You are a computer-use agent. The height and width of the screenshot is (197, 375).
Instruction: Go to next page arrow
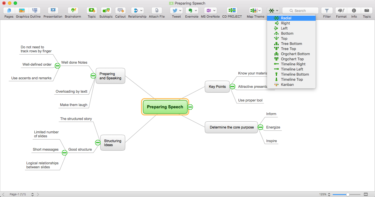pos(38,194)
